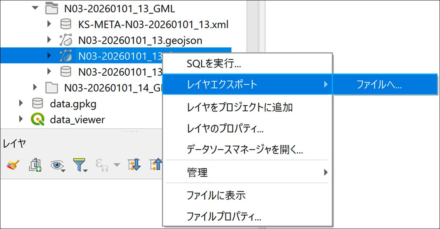The width and height of the screenshot is (440, 229).
Task: Click the database icon below the highlighted row
Action: coord(66,72)
